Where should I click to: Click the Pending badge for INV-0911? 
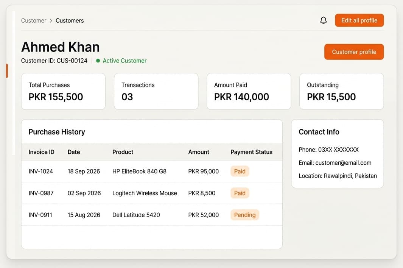point(245,215)
